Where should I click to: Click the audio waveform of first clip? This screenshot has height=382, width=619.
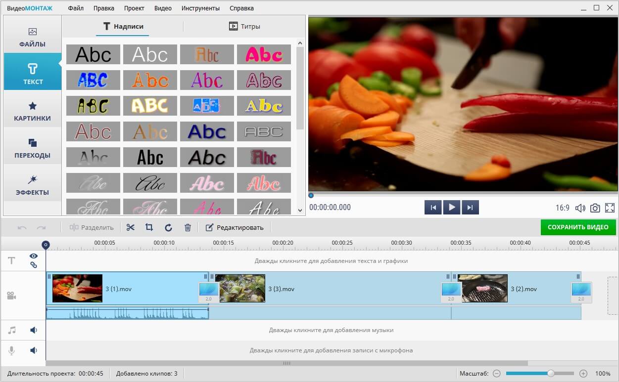(x=127, y=313)
